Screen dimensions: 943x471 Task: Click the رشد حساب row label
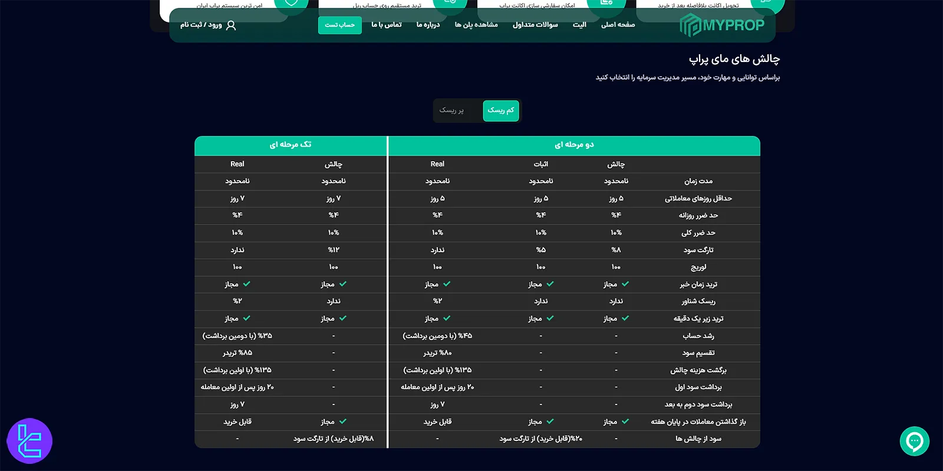(698, 336)
